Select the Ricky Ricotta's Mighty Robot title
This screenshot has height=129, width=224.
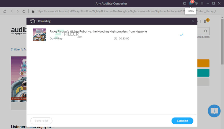[x=98, y=31]
